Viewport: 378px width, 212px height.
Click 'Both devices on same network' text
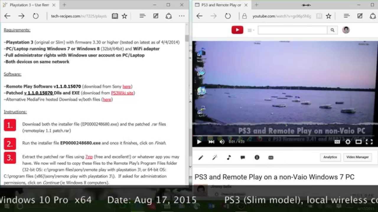point(37,62)
